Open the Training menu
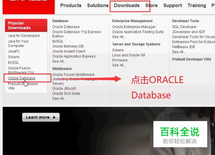The image size is (215, 155). click(x=197, y=6)
